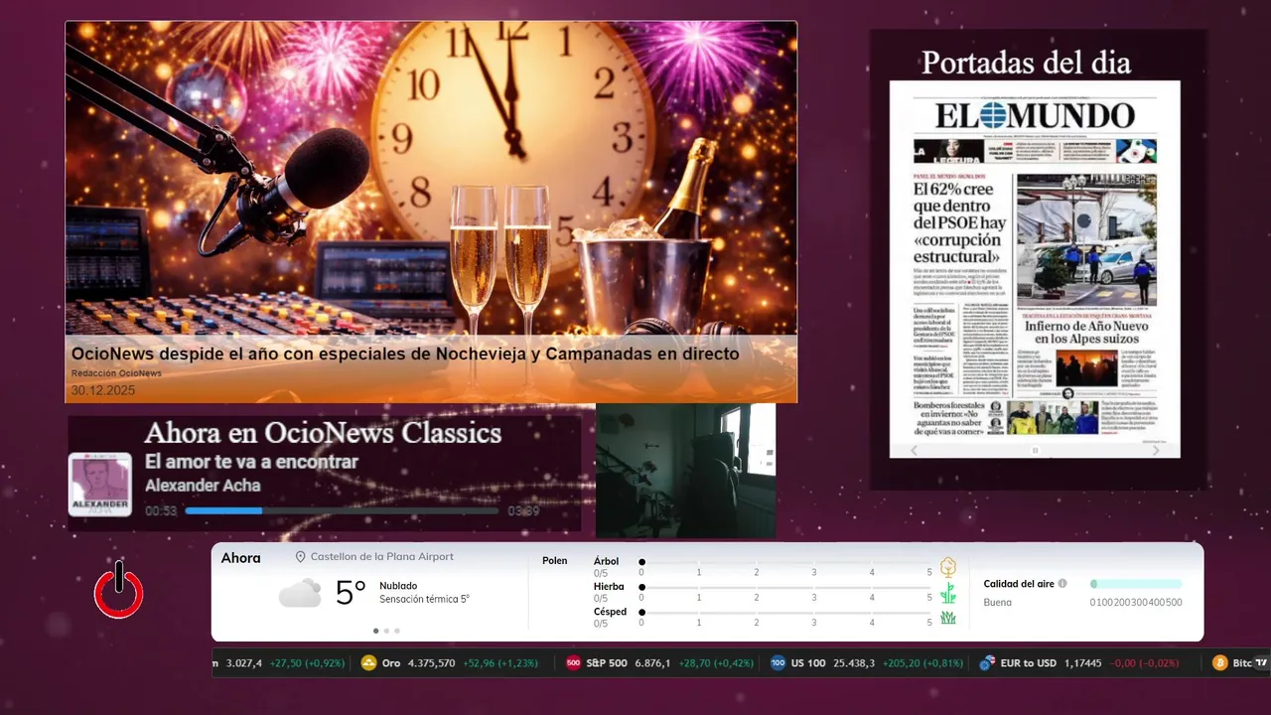1271x715 pixels.
Task: Click song title El amor te va a encontrar
Action: pyautogui.click(x=251, y=462)
